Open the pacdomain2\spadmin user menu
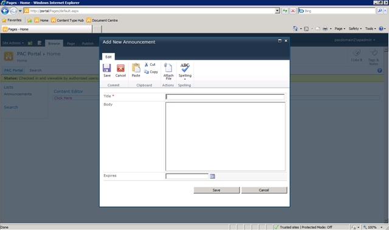Screen dimensions: 389x230 pyautogui.click(x=354, y=40)
